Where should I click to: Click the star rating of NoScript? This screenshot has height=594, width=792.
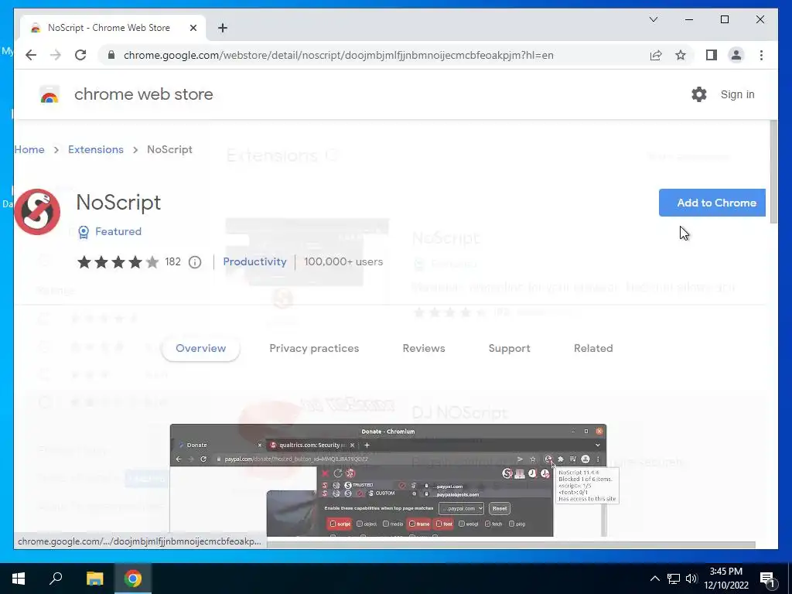coord(118,262)
